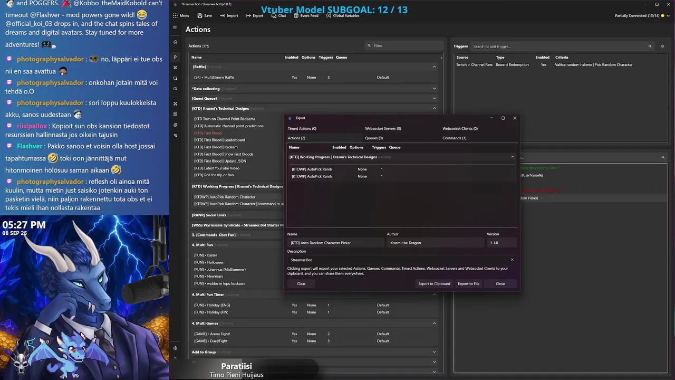Switch to Actions (2) tab

point(296,138)
